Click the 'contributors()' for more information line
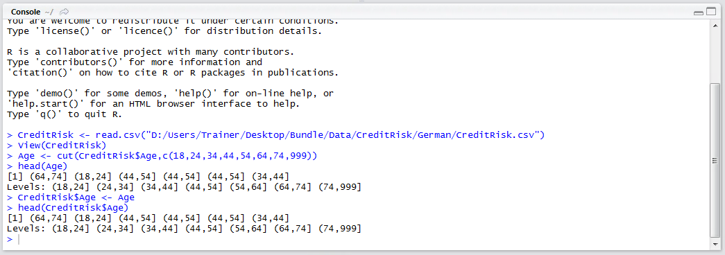Image resolution: width=725 pixels, height=255 pixels. 135,62
